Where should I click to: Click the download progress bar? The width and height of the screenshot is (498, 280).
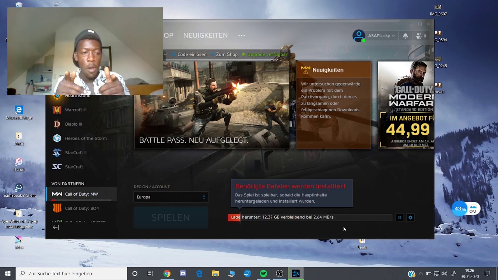tap(310, 217)
